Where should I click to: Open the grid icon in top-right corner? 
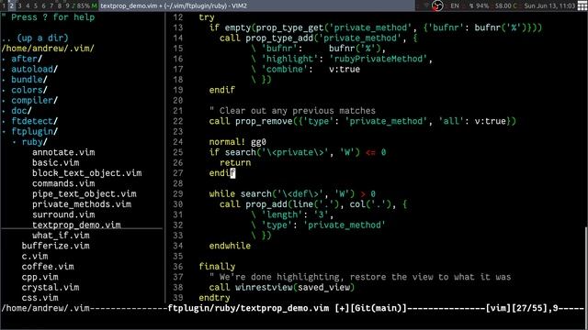pyautogui.click(x=582, y=5)
